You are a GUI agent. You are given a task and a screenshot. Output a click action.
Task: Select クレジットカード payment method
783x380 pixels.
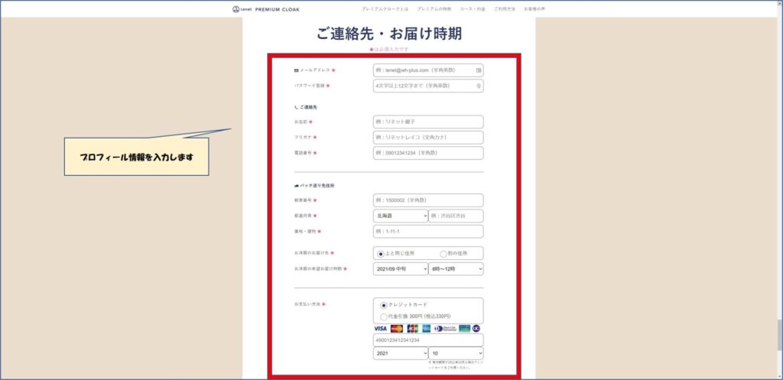click(x=384, y=304)
